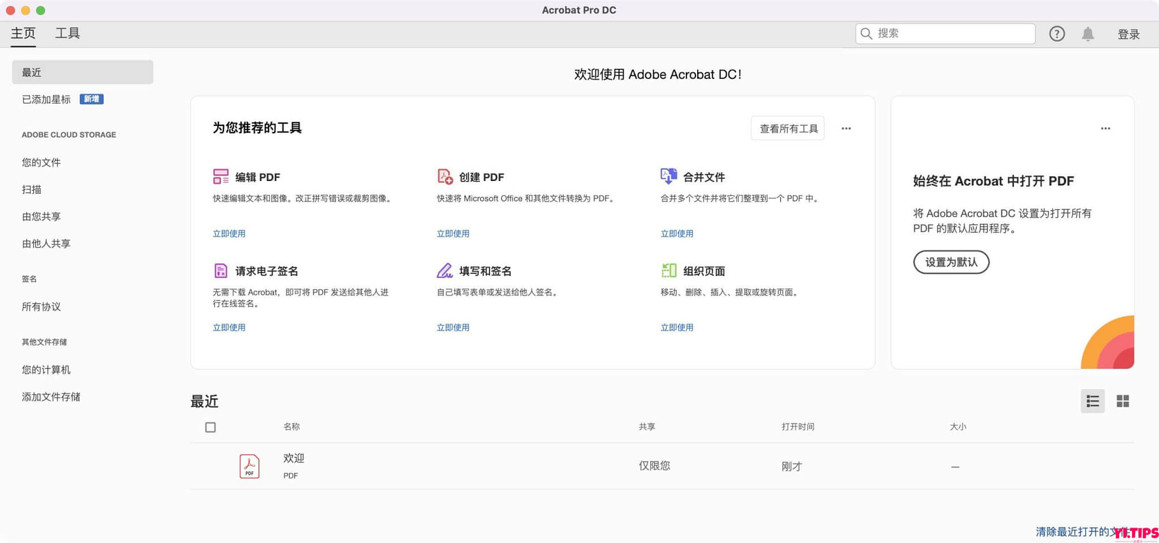Click 立即使用 under 组织页面
This screenshot has height=543, width=1159.
pyautogui.click(x=677, y=328)
